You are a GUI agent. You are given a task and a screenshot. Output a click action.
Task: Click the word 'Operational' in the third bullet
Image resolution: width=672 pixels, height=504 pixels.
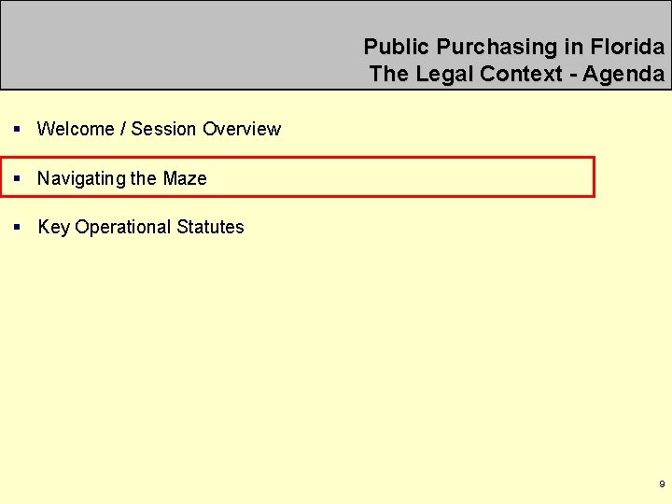coord(123,227)
